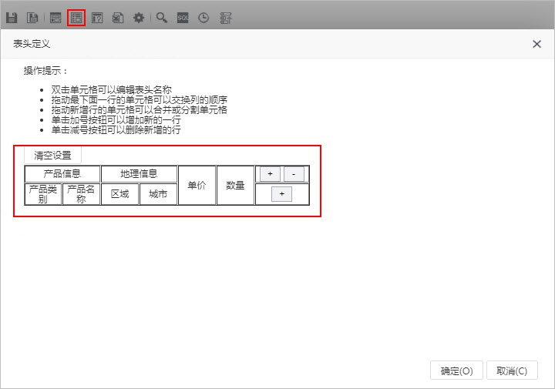555x389 pixels.
Task: Select the 区域 header cell
Action: coord(119,194)
